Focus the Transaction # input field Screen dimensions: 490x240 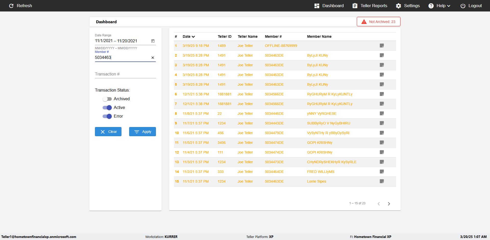[125, 74]
